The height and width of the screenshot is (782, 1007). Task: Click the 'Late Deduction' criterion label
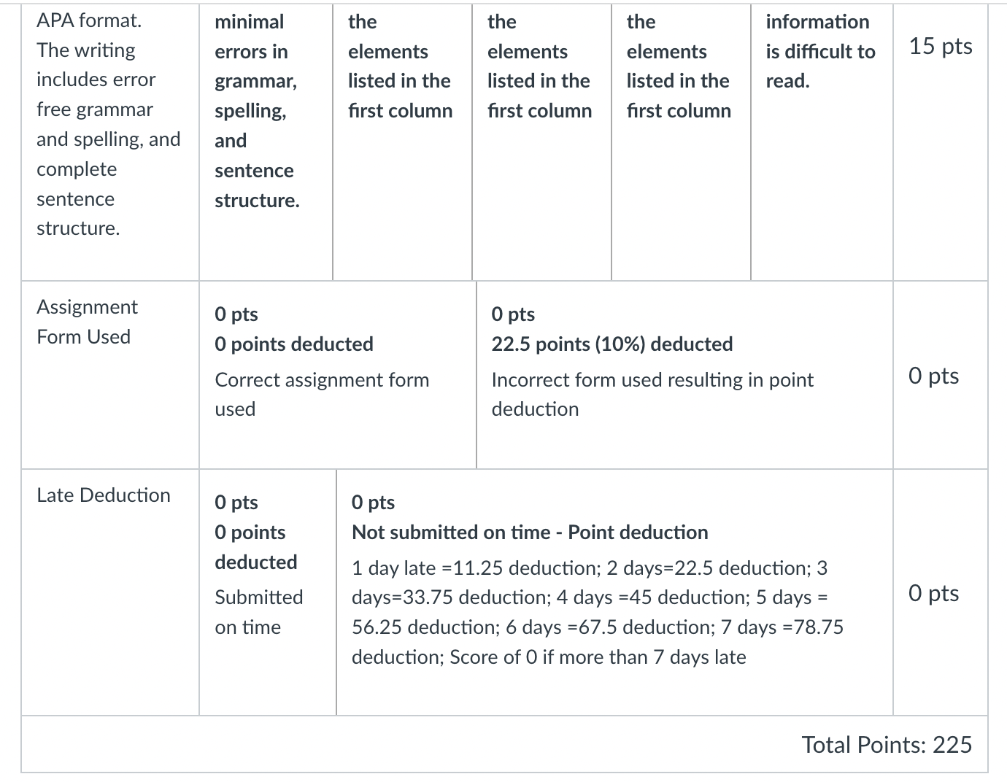(104, 495)
